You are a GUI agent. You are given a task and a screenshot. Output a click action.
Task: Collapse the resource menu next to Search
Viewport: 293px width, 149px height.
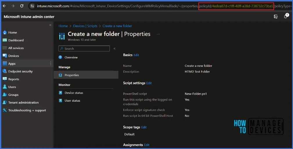pyautogui.click(x=114, y=49)
